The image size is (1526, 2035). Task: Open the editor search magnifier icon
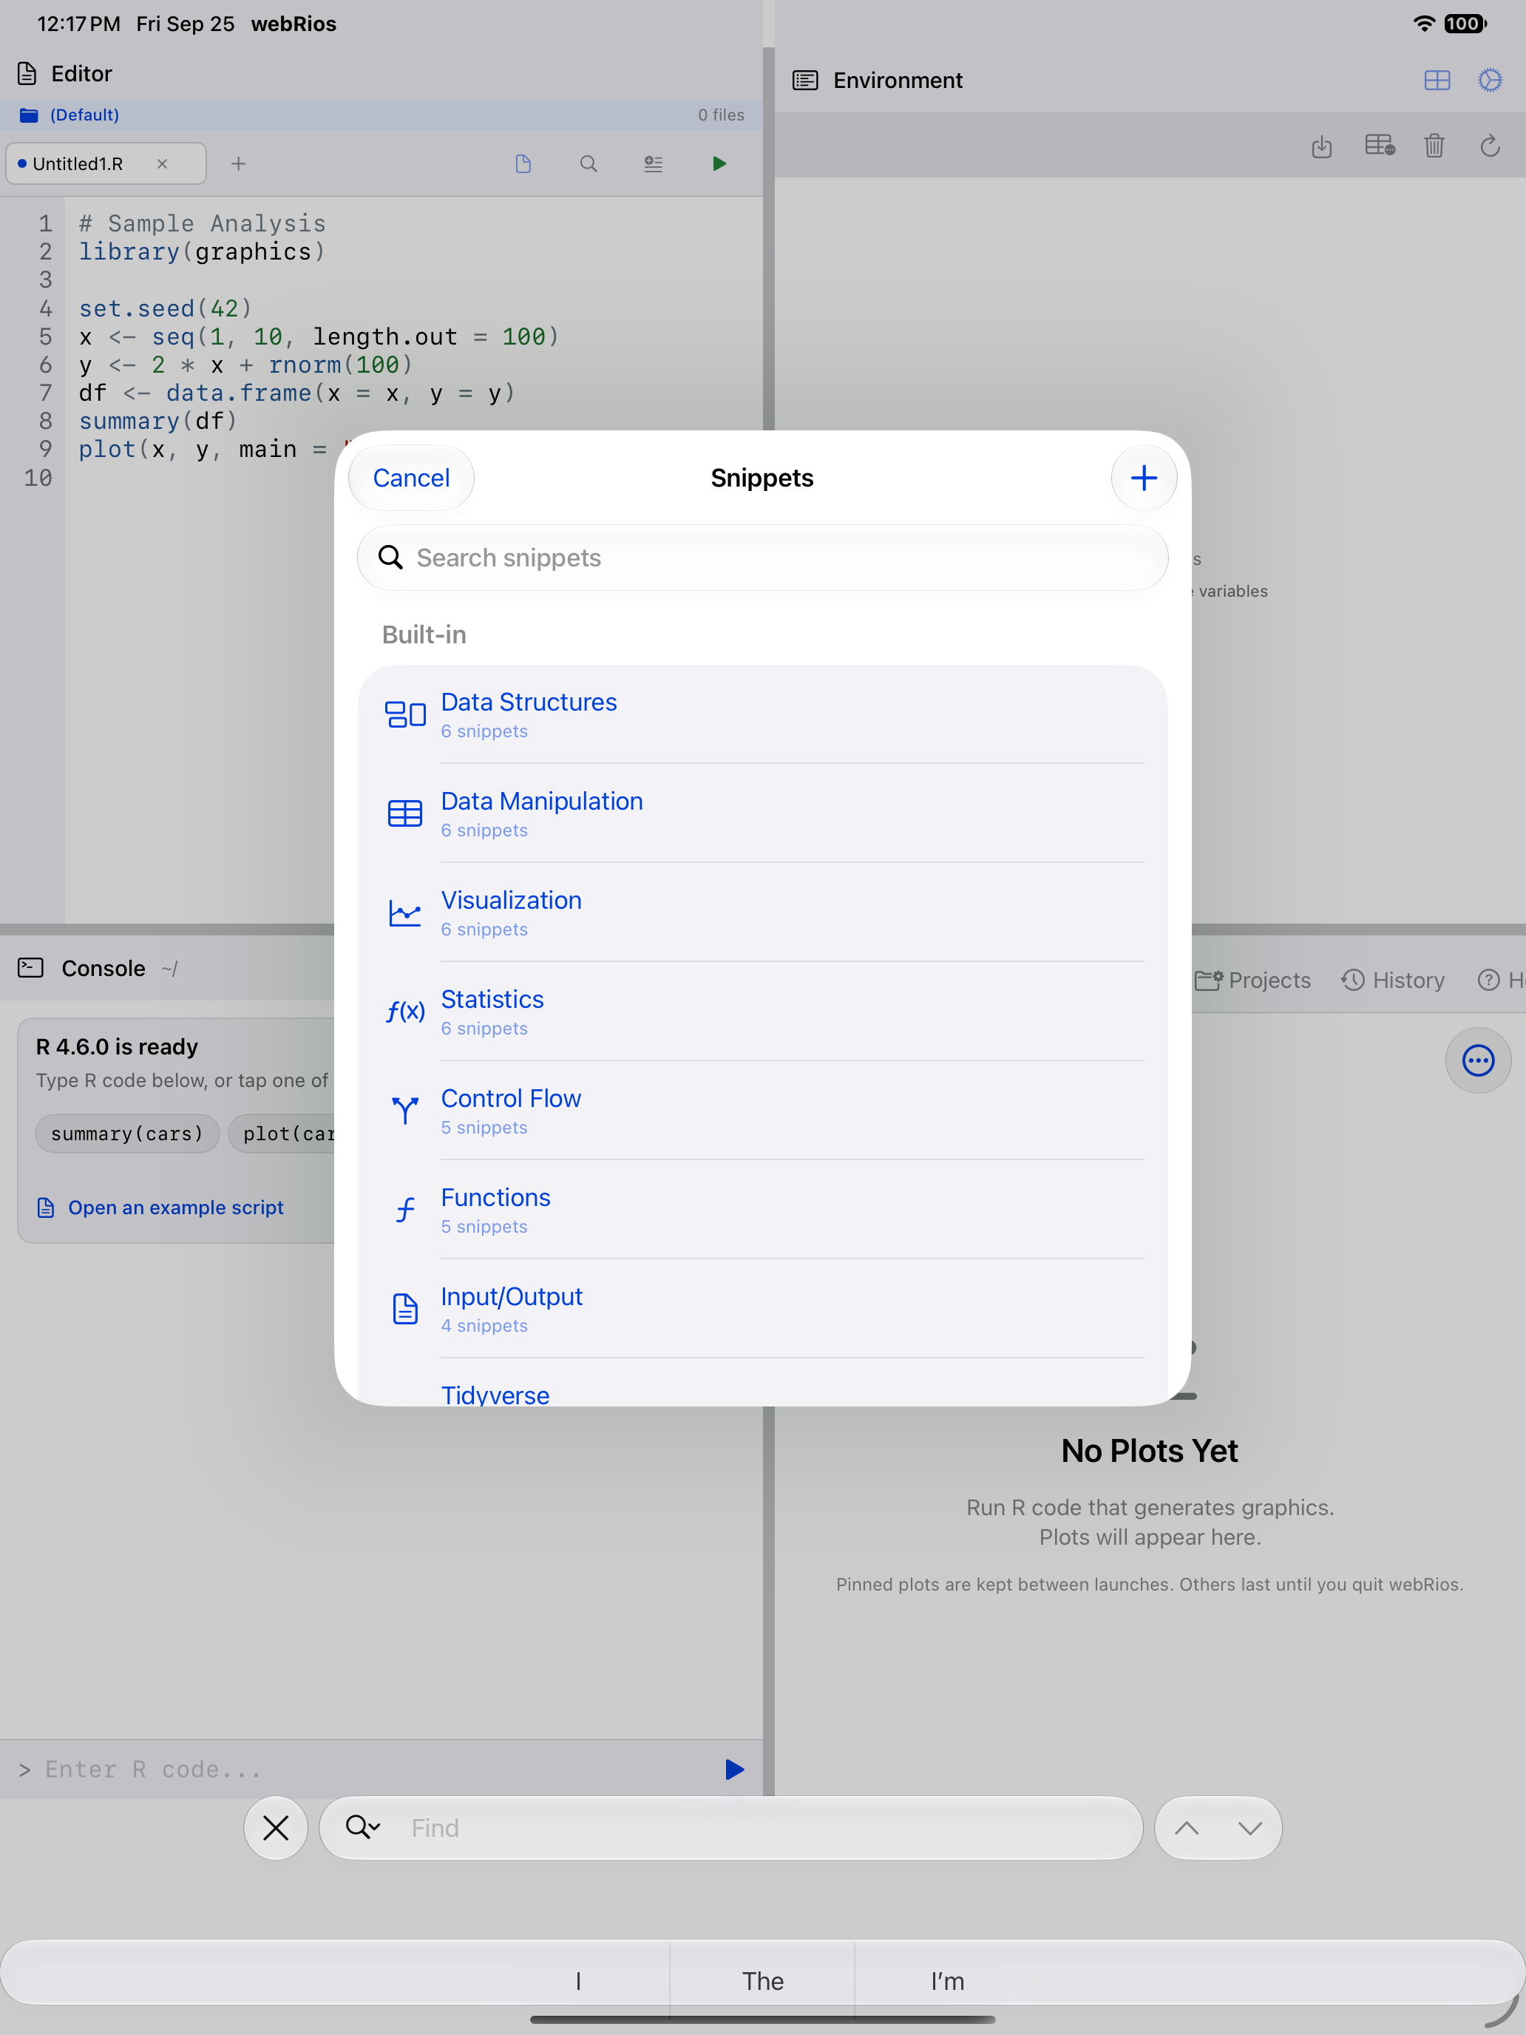(589, 163)
